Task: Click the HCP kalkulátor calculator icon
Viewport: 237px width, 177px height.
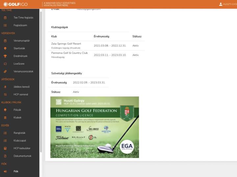Action: [5, 148]
